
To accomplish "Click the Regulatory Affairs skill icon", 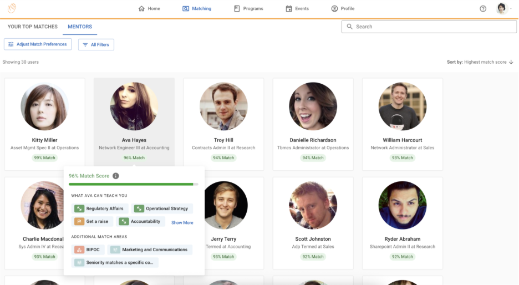I will pos(79,209).
